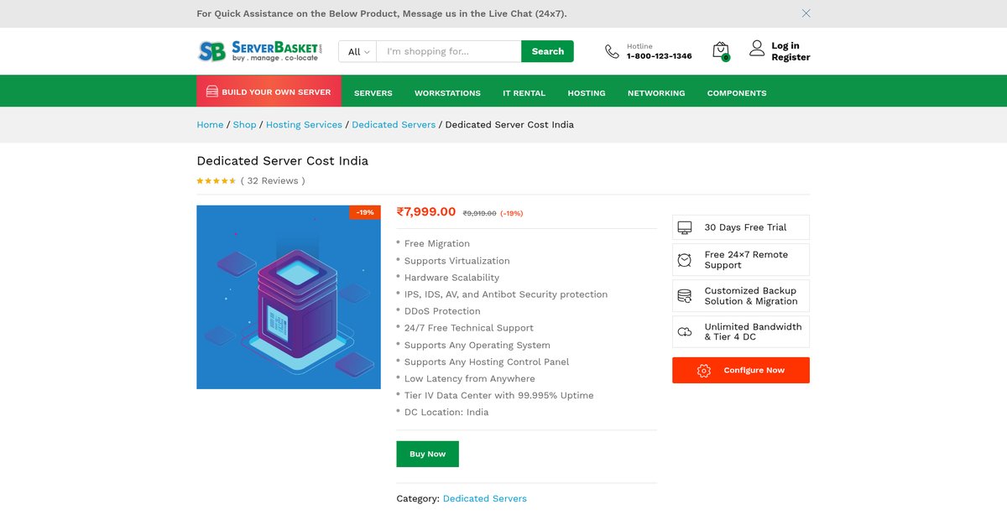
Task: Click the Hardware Scalability feature text
Action: [x=451, y=278]
